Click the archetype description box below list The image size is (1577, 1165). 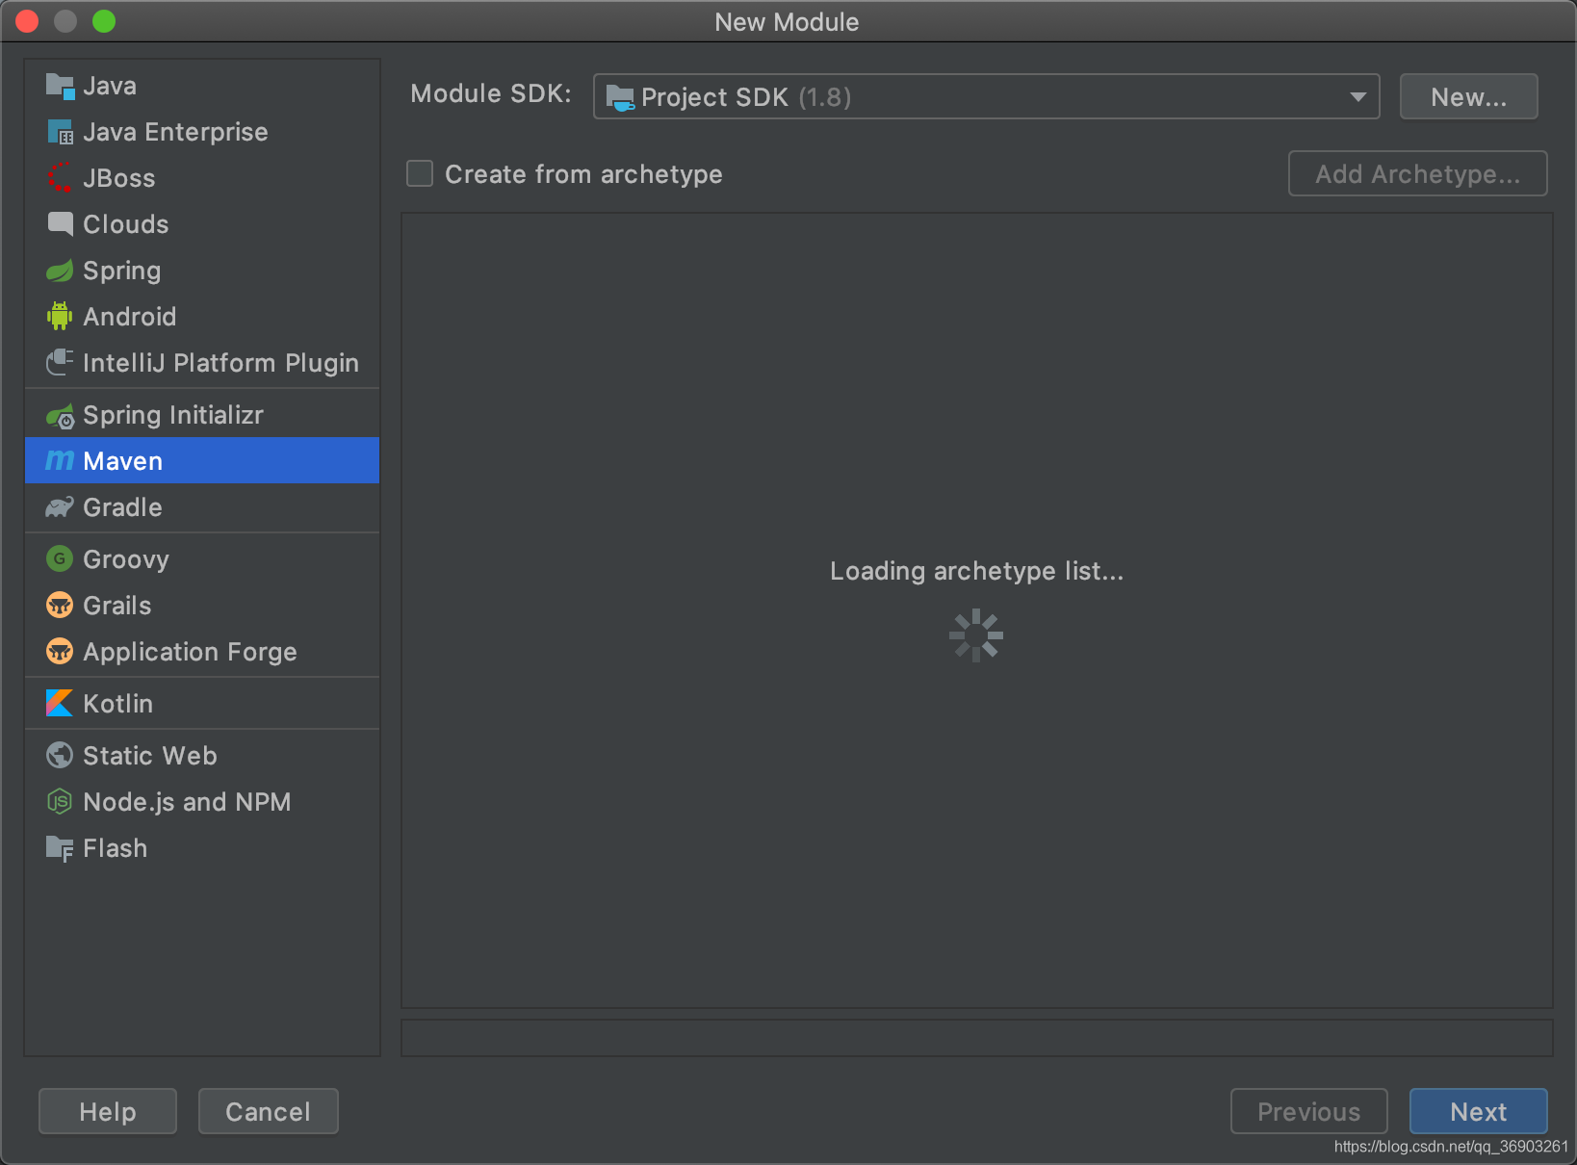(x=976, y=1038)
